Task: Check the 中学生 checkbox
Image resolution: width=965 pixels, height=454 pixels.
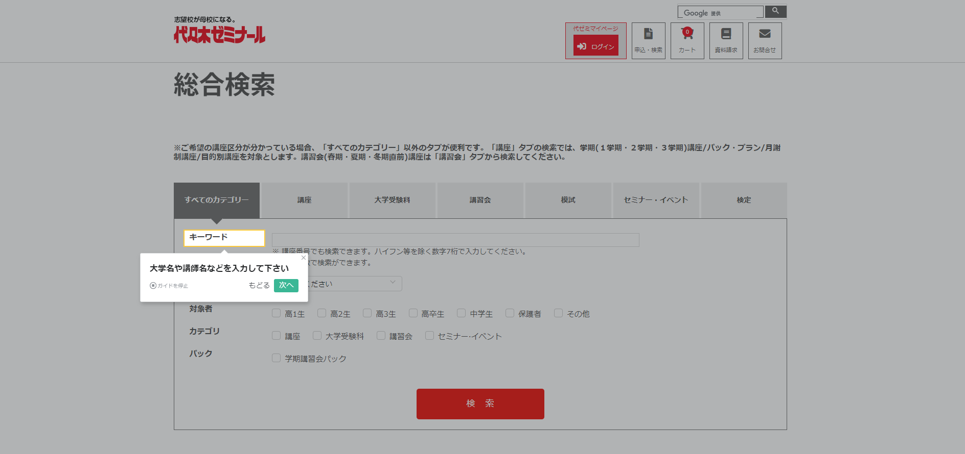Action: [462, 313]
